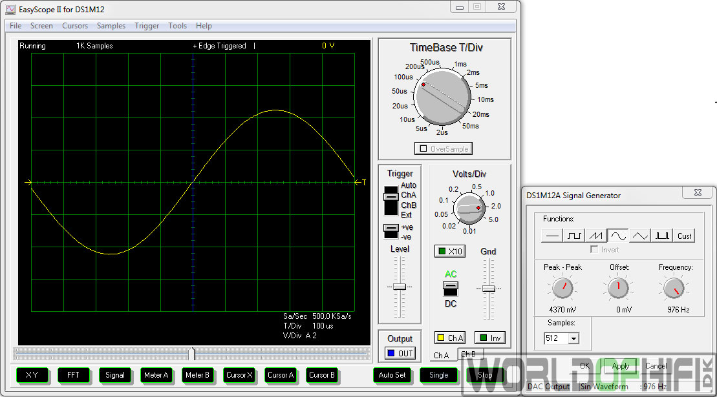Click the Single capture button
Image resolution: width=717 pixels, height=397 pixels.
coord(438,375)
